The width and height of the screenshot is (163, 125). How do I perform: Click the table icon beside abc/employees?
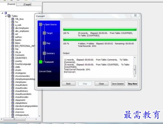13,28
